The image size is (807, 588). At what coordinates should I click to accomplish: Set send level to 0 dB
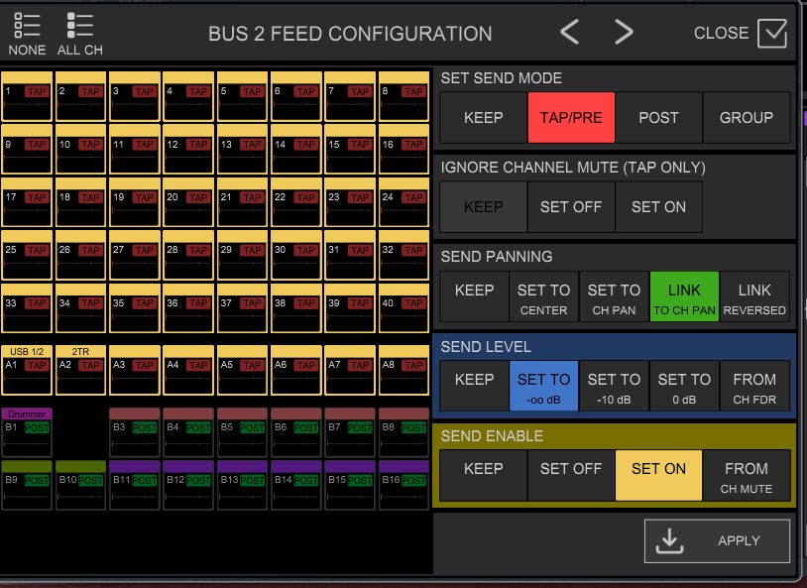coord(684,386)
